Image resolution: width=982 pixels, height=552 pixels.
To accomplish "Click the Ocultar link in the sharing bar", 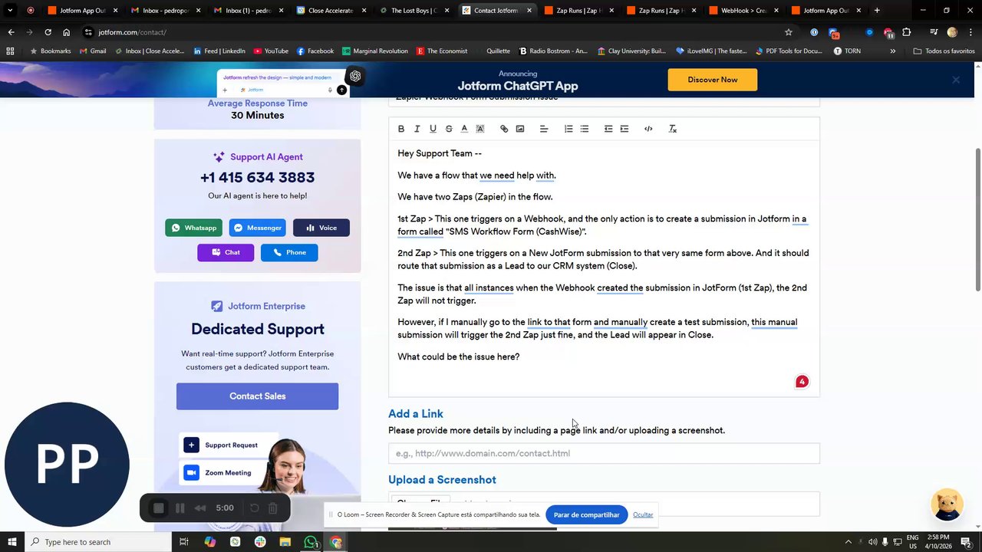I will [643, 514].
